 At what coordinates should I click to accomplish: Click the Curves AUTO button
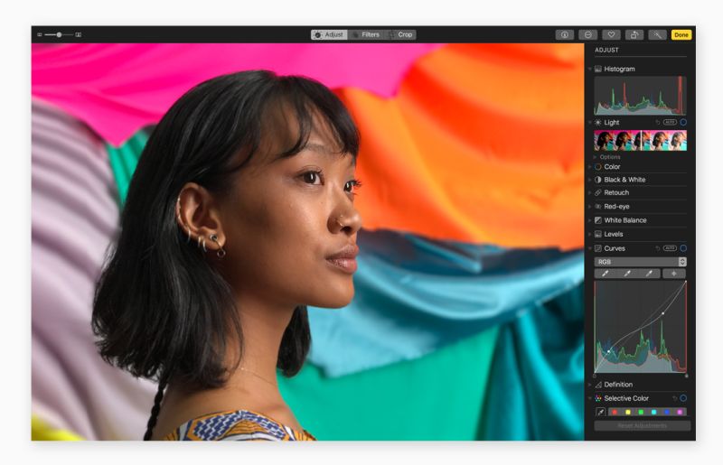click(x=670, y=248)
